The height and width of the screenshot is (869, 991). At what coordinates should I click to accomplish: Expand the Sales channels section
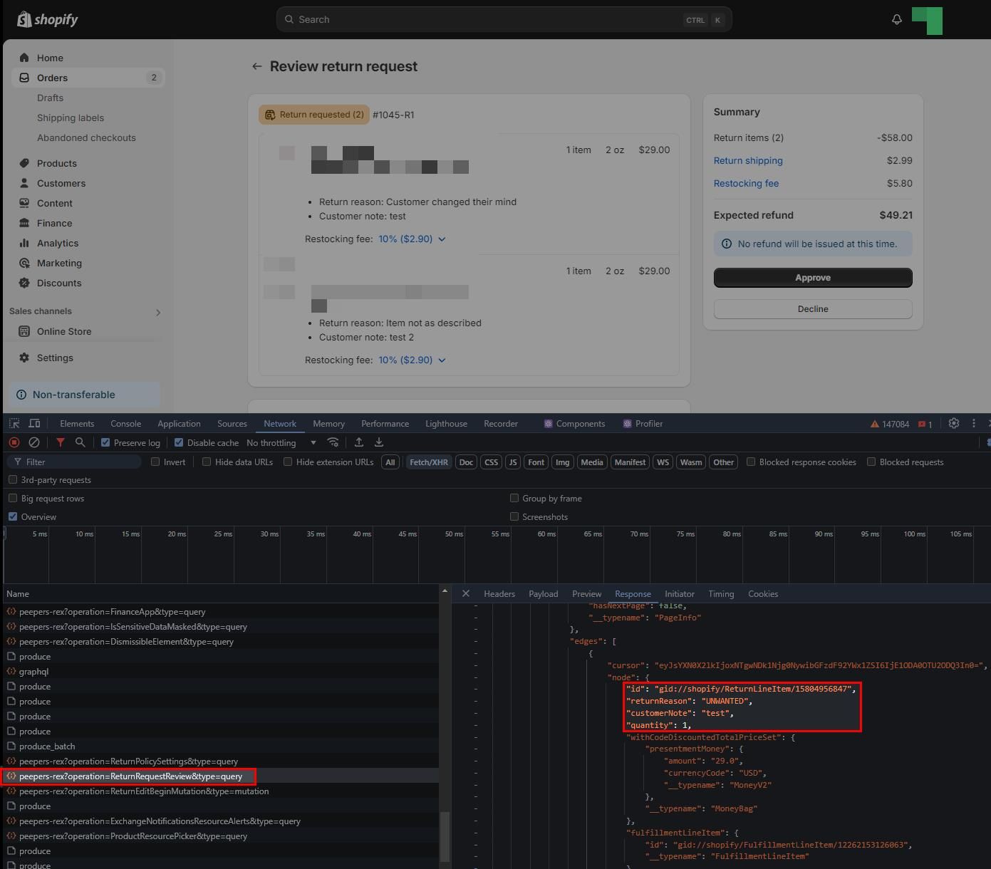click(158, 312)
